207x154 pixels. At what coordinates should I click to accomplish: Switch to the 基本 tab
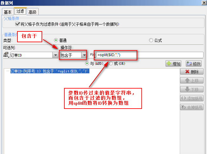8,12
